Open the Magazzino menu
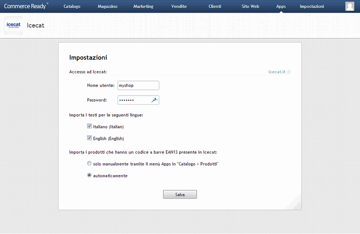This screenshot has width=360, height=234. click(x=108, y=7)
